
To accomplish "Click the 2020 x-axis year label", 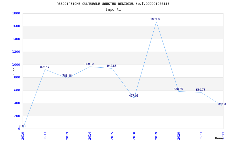I will pyautogui.click(x=179, y=136).
